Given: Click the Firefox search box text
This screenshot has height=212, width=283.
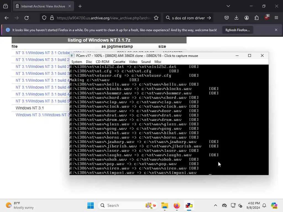Looking at the screenshot, I should [188, 18].
